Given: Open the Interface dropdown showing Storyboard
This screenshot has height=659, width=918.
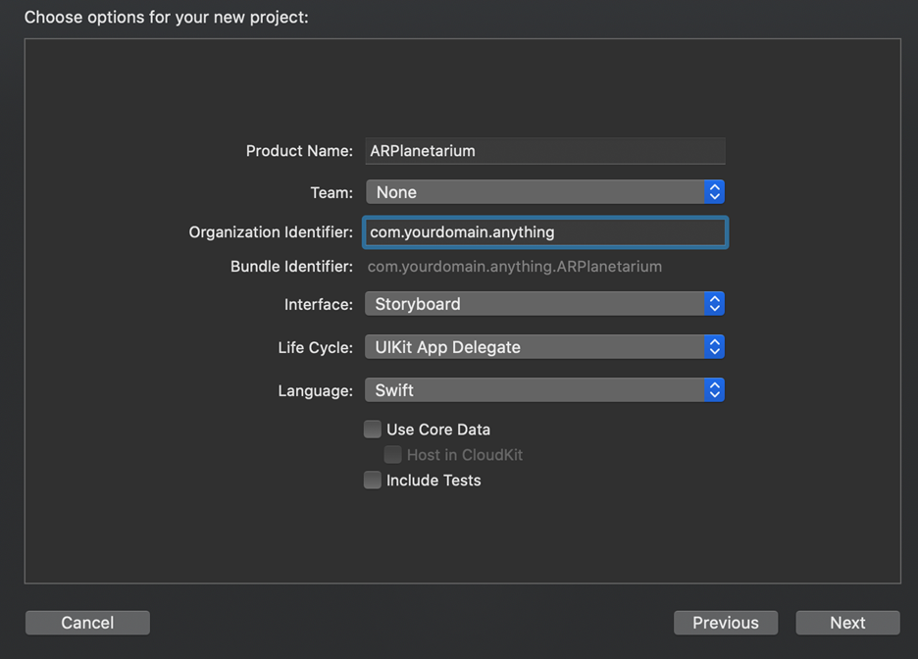Looking at the screenshot, I should [x=545, y=304].
